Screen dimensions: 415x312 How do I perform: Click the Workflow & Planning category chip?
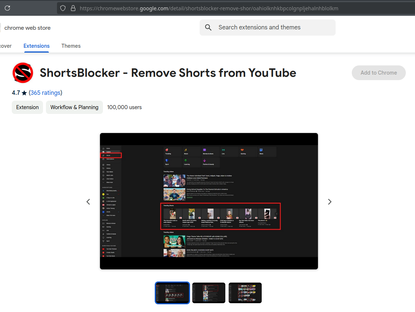[74, 107]
